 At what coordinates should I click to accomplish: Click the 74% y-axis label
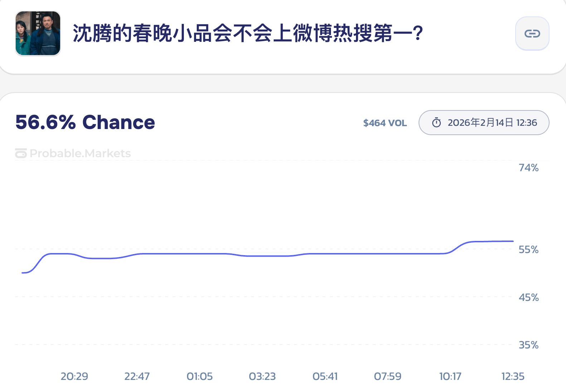point(528,168)
